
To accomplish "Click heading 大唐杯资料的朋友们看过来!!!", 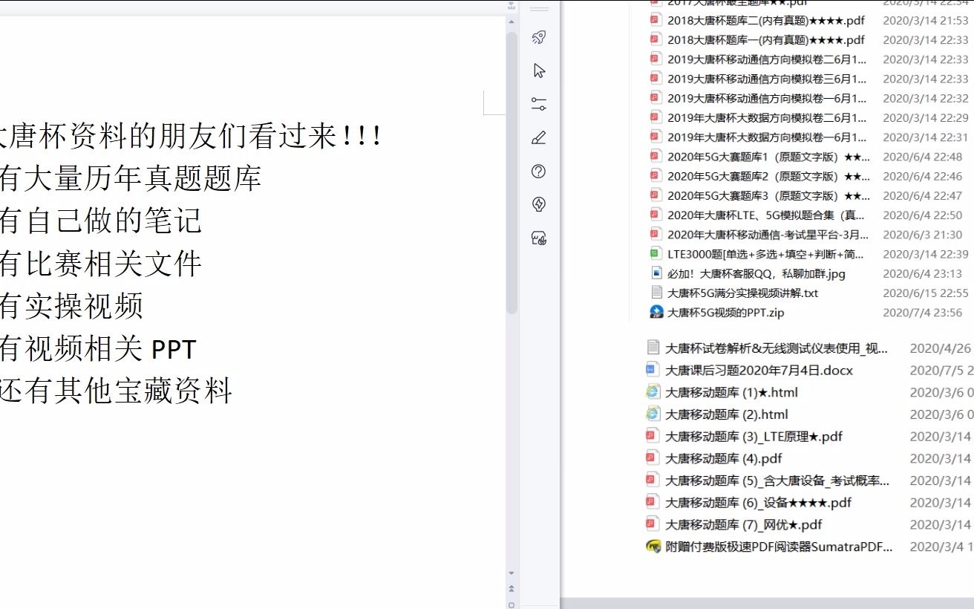I will 190,136.
